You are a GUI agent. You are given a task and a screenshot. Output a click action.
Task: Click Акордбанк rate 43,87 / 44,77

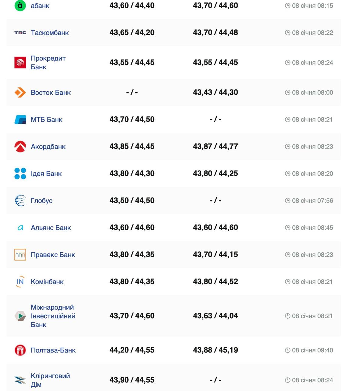pos(215,147)
